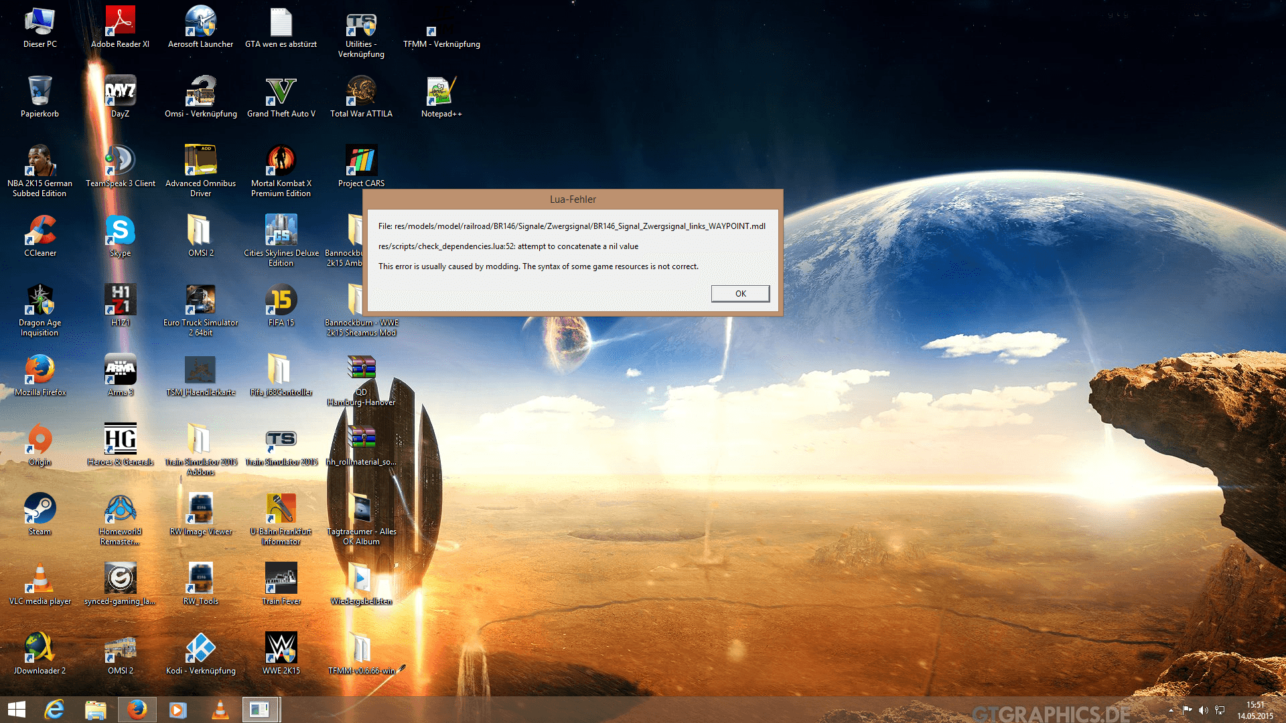Switch to Firefox in the taskbar
Viewport: 1286px width, 723px height.
tap(137, 710)
